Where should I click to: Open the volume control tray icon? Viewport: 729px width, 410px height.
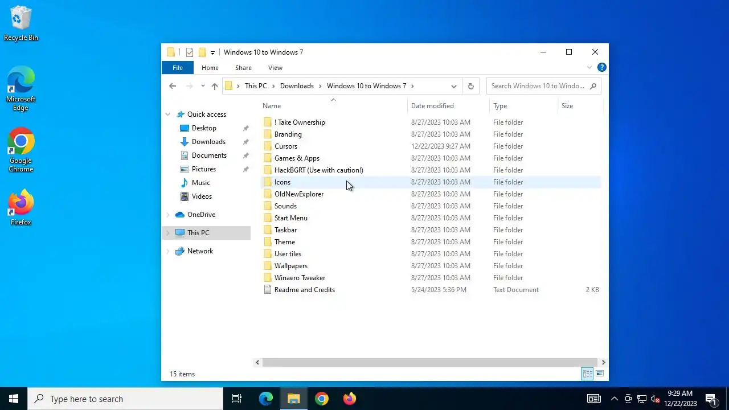(x=655, y=399)
